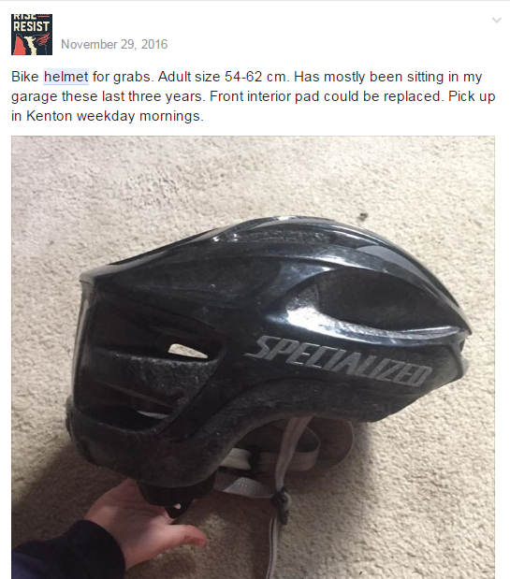The height and width of the screenshot is (579, 510).
Task: Click the "RESIST" text in the avatar
Action: 32,26
